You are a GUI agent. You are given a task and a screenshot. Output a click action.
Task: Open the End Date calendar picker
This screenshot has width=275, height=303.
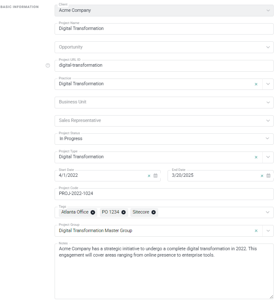(x=268, y=176)
